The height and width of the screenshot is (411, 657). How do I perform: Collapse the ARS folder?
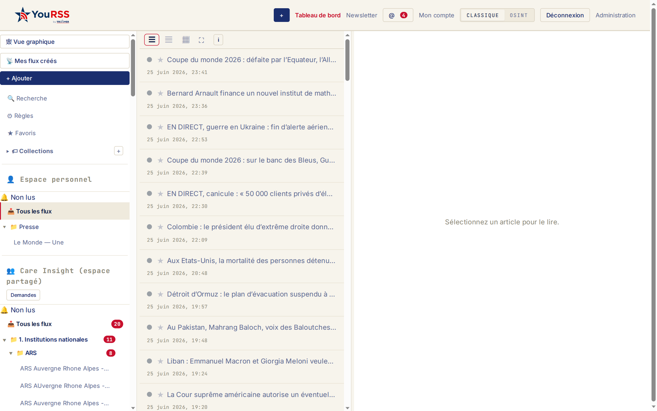11,353
